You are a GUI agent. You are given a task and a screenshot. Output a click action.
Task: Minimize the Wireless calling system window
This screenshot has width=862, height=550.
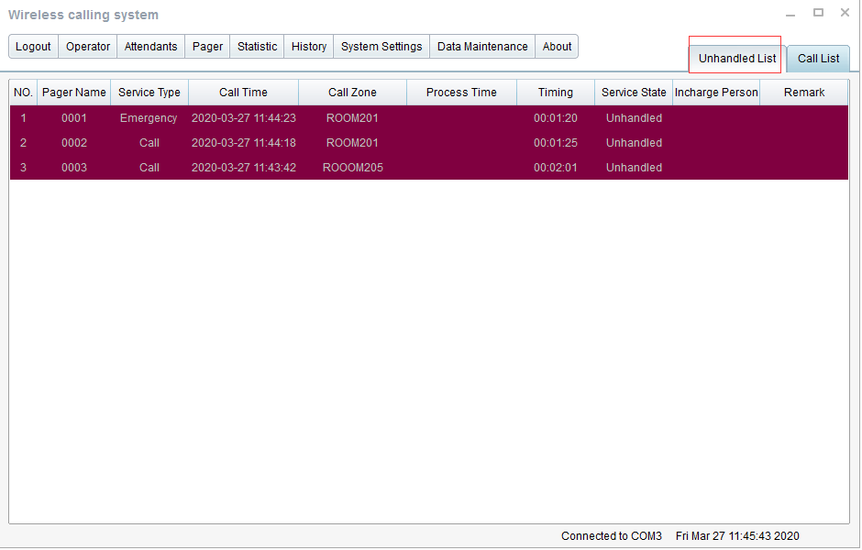[790, 15]
